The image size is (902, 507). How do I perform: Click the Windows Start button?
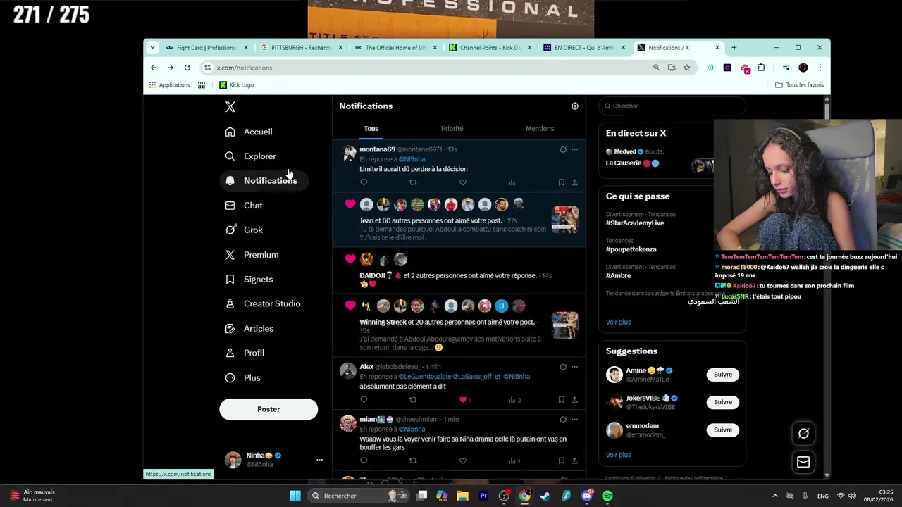coord(295,496)
